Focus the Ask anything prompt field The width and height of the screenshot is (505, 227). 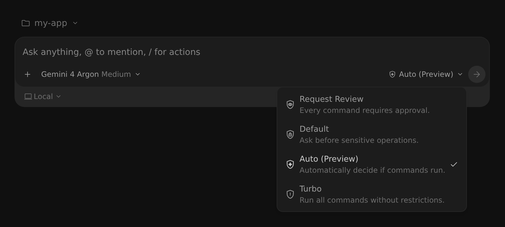(x=252, y=52)
